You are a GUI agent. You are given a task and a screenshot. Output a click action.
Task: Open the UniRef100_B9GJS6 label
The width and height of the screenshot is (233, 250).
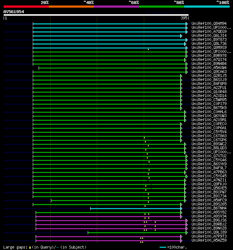pos(209,220)
